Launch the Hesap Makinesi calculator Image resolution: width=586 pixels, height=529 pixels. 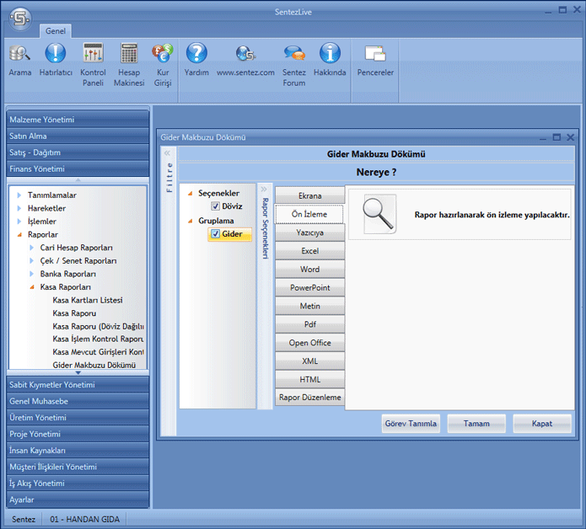pos(129,65)
